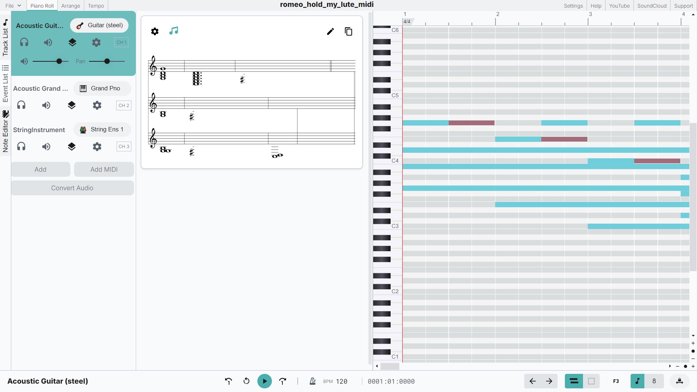Mute the StringInstrument track speaker
The height and width of the screenshot is (392, 697).
pos(46,147)
